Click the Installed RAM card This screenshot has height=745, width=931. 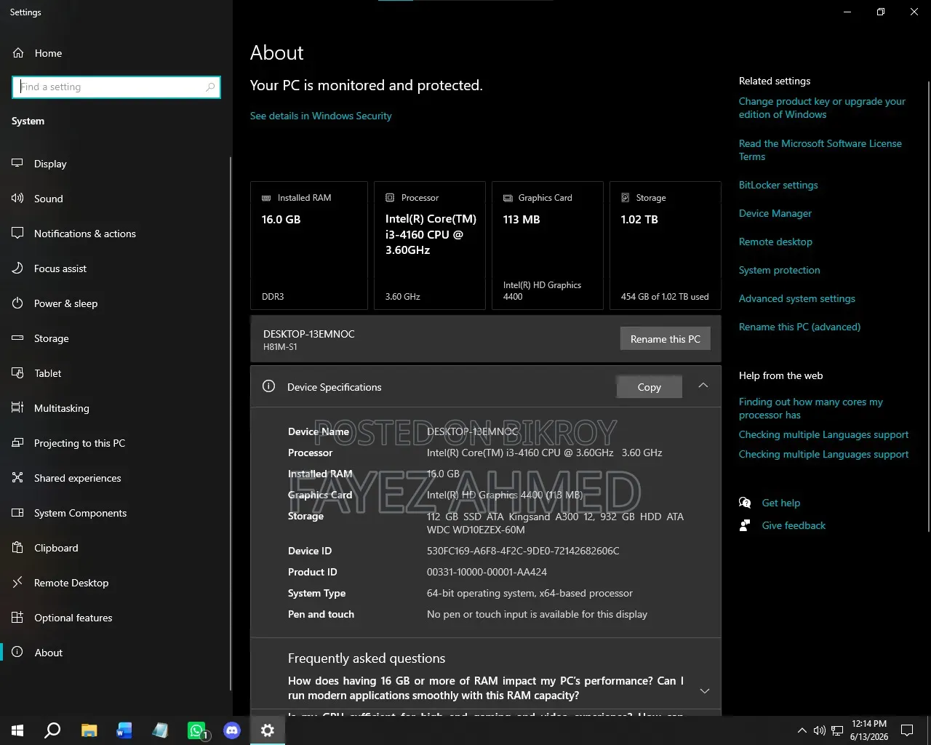point(309,246)
